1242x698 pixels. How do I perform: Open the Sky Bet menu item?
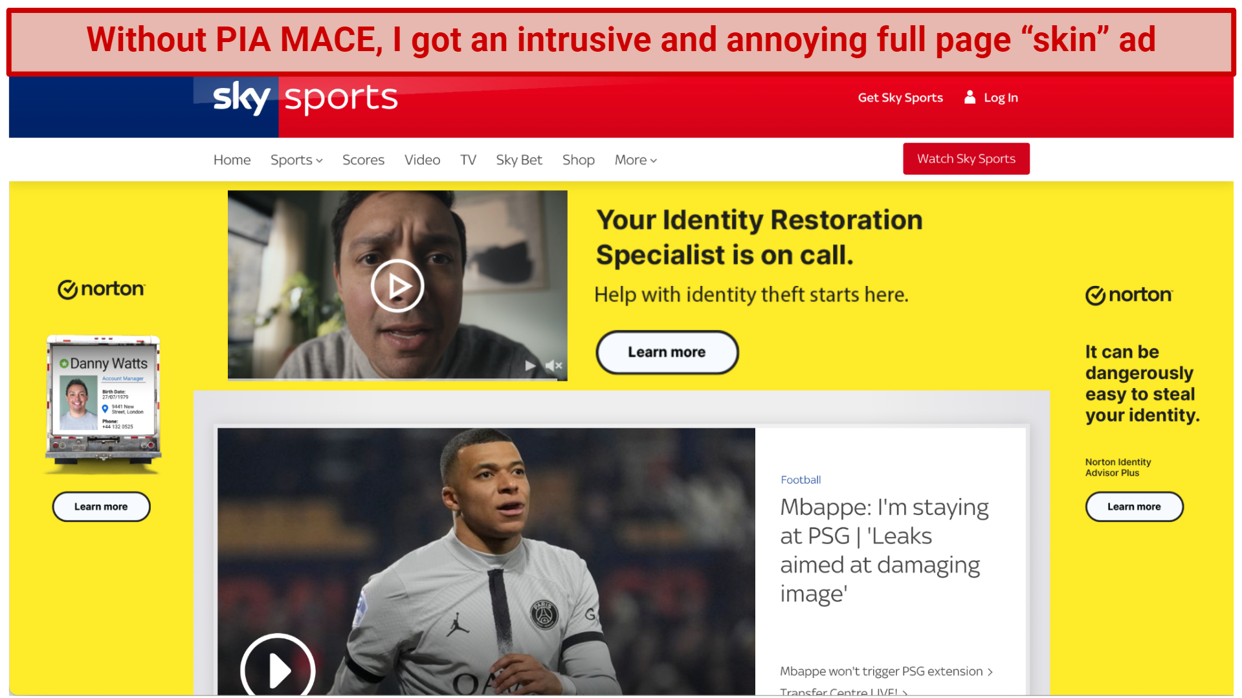point(519,160)
